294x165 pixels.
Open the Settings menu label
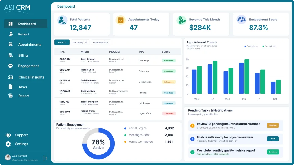pyautogui.click(x=21, y=144)
